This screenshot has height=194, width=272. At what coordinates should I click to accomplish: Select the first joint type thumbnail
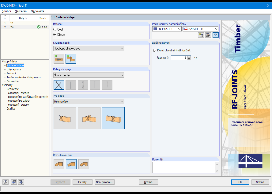pyautogui.click(x=65, y=118)
